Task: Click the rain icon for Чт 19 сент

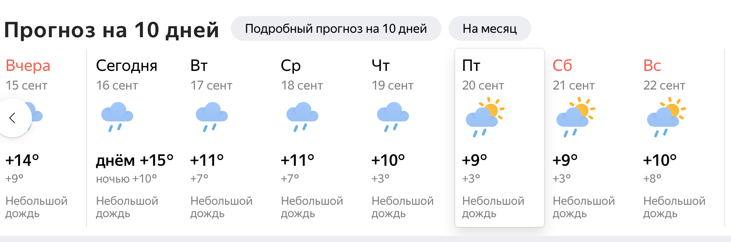Action: (x=393, y=117)
